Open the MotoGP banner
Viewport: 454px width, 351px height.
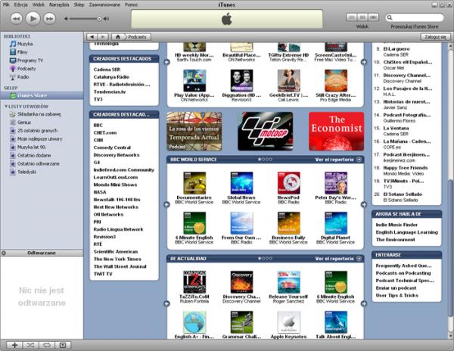266,132
